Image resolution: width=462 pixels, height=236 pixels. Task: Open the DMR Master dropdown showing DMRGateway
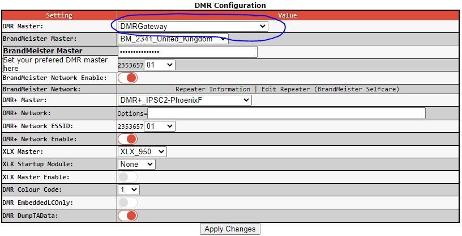(x=192, y=26)
